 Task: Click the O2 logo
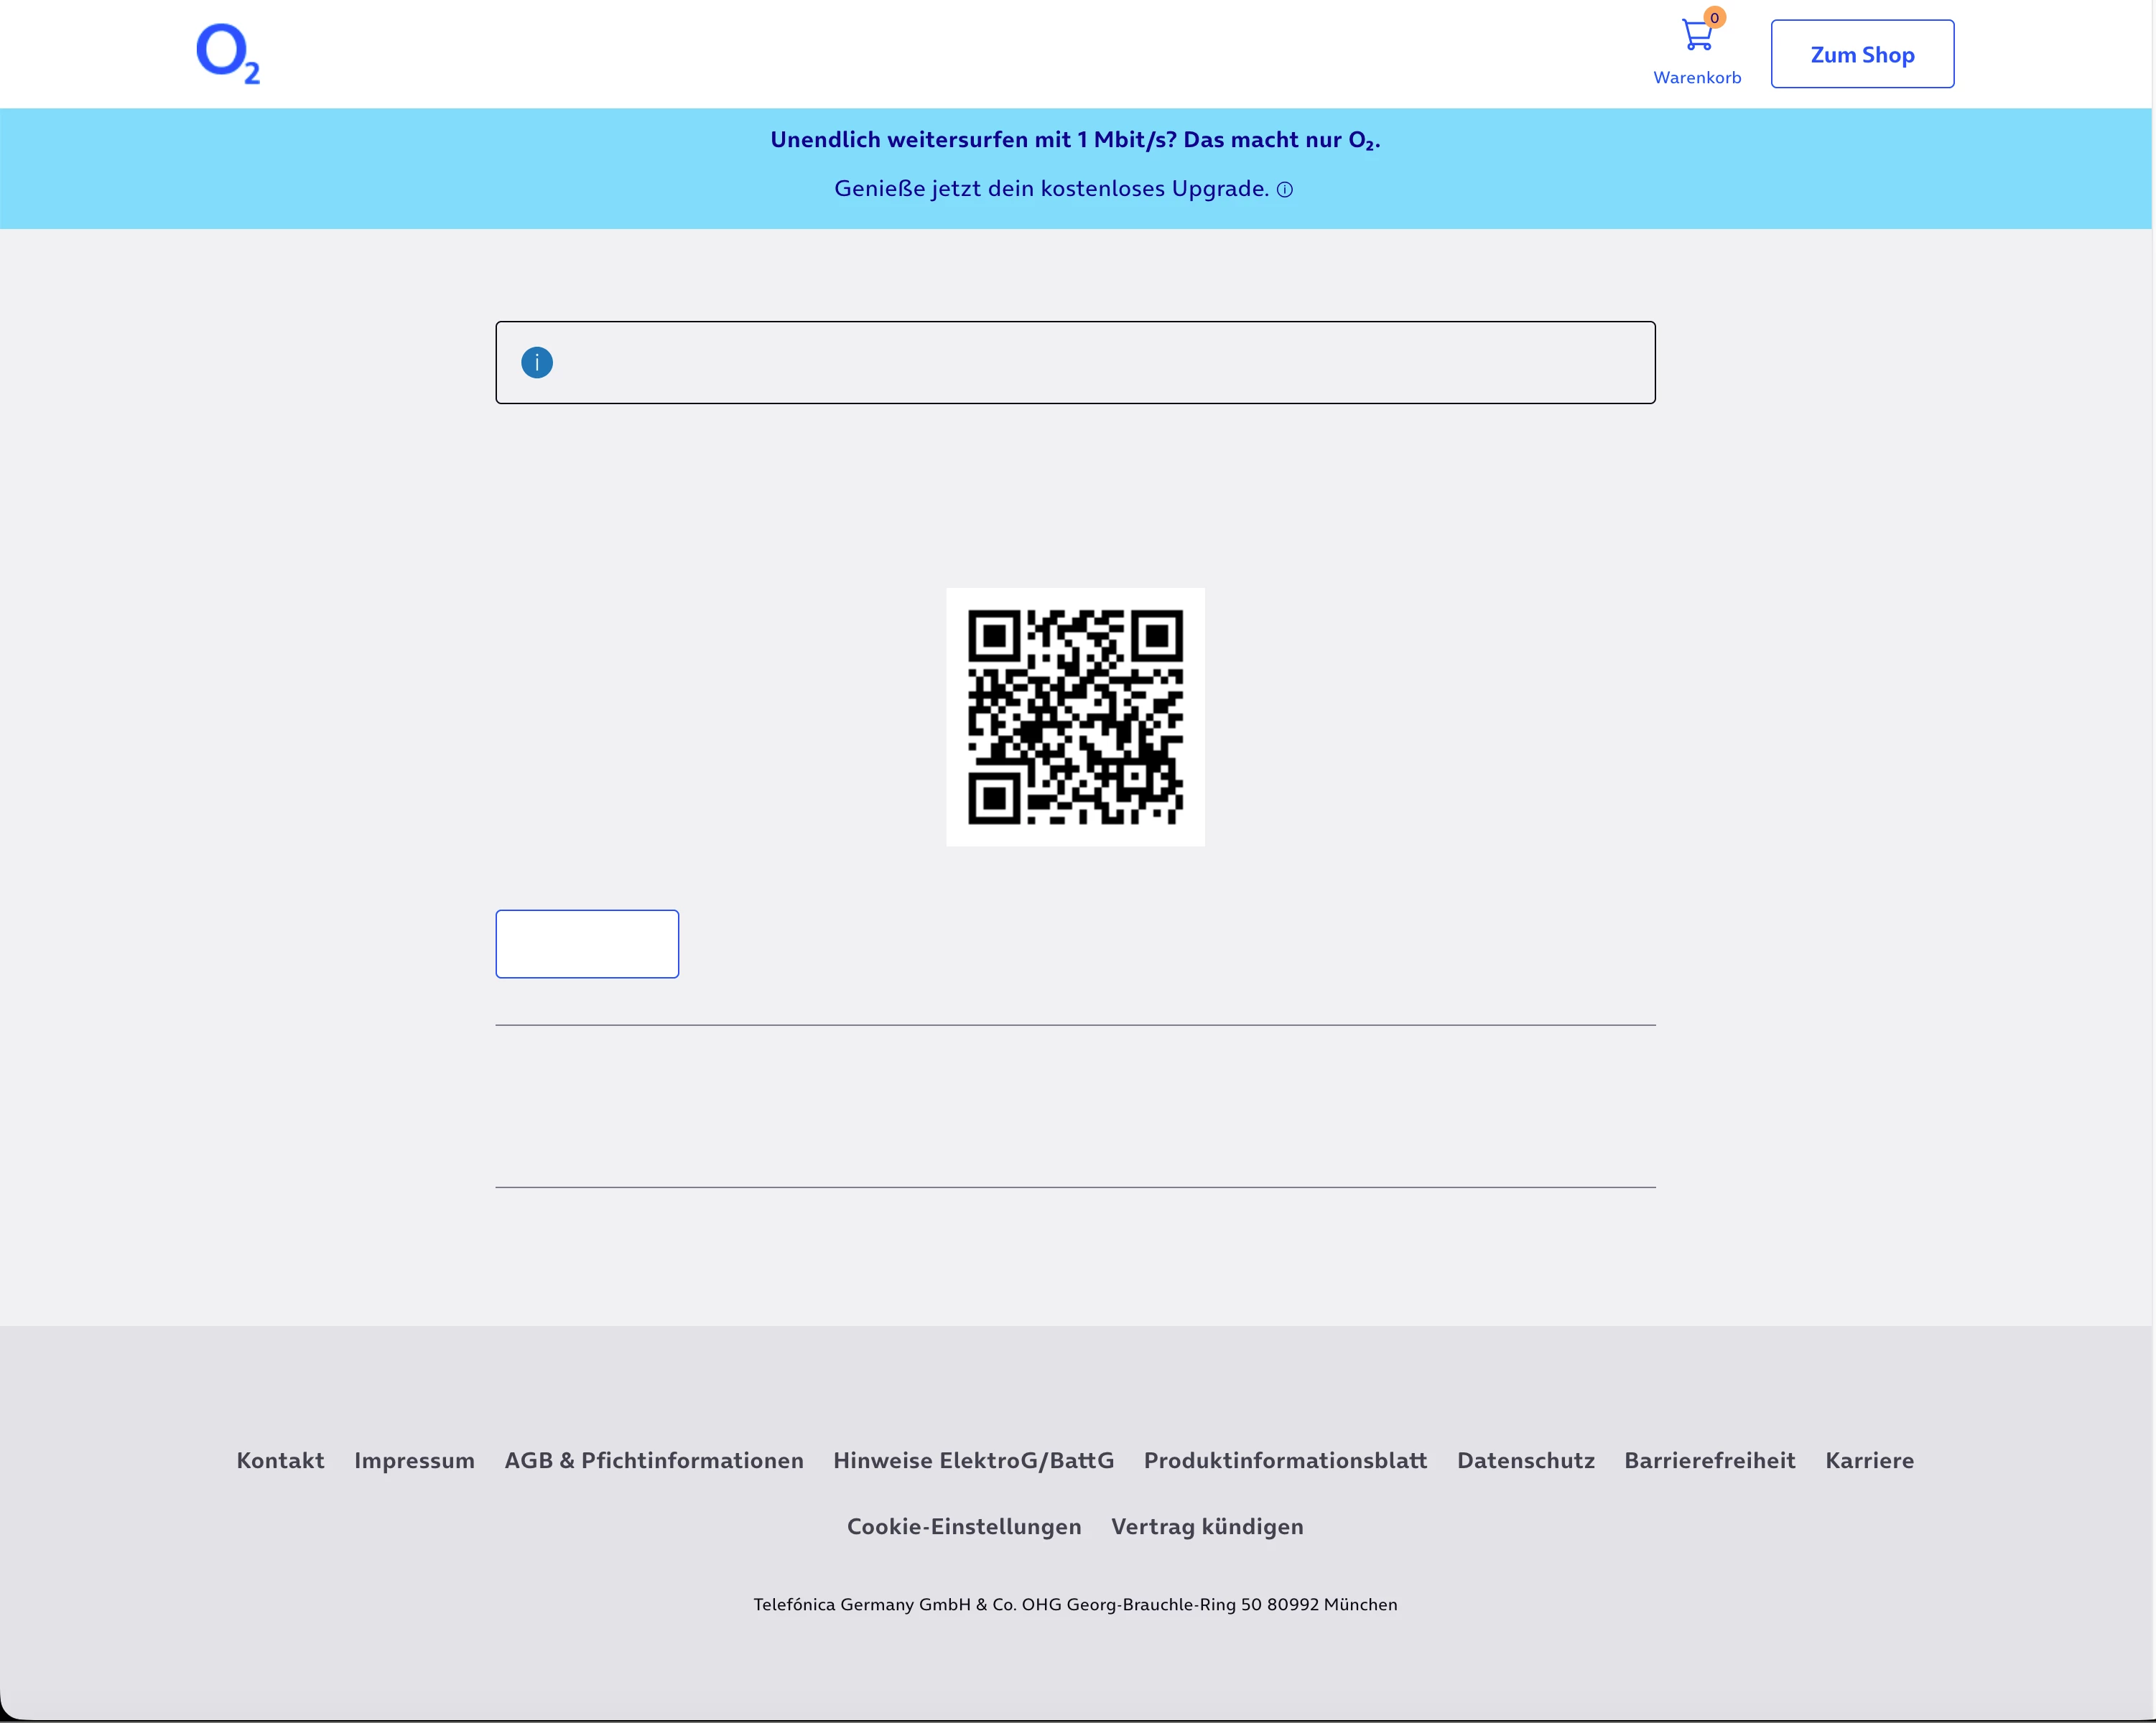tap(228, 54)
